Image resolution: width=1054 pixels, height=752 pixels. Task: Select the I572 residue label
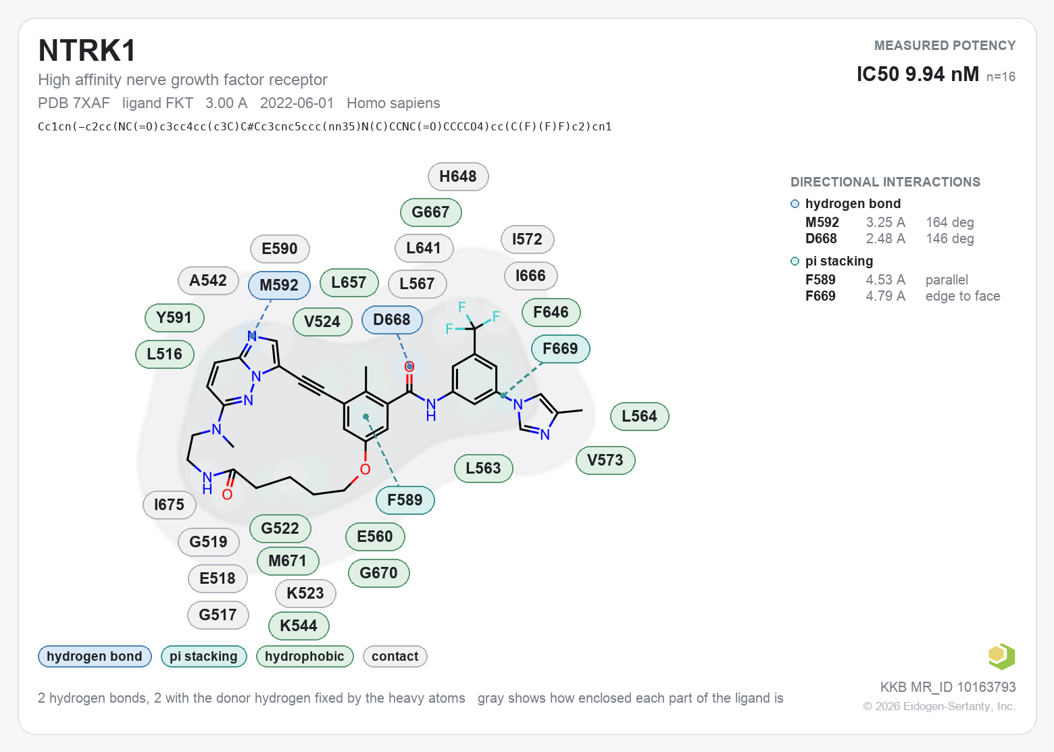(x=527, y=239)
